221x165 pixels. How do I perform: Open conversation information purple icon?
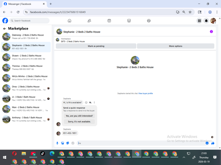pos(211,32)
